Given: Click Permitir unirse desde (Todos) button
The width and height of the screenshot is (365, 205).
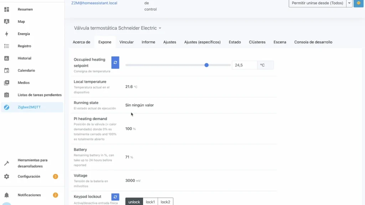Looking at the screenshot, I should tap(318, 3).
